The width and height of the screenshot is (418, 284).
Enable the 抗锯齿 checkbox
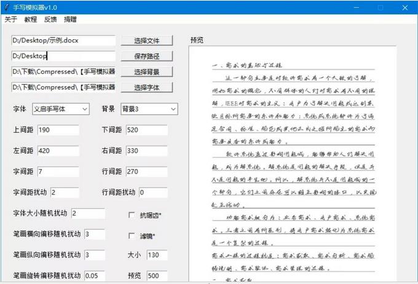[x=132, y=215]
